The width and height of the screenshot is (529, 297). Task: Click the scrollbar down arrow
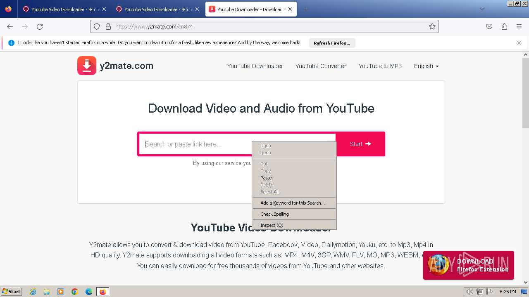(x=526, y=283)
